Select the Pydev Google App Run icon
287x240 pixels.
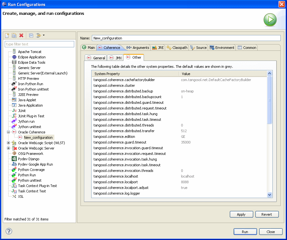14,164
